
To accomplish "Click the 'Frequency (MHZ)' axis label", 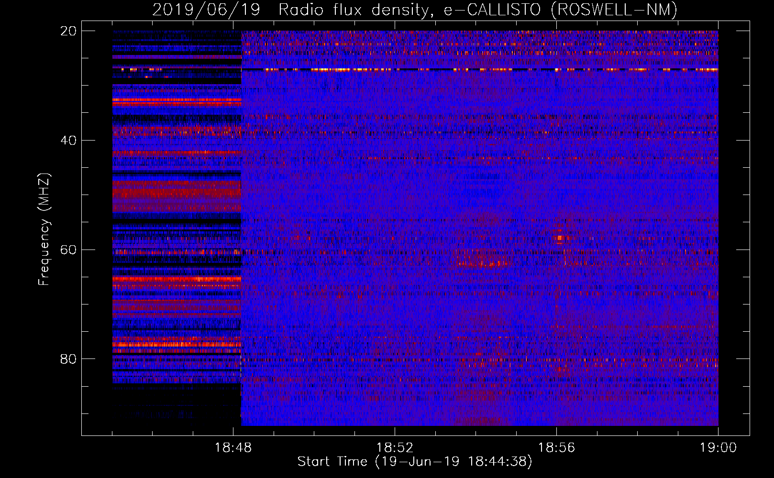I will (44, 229).
